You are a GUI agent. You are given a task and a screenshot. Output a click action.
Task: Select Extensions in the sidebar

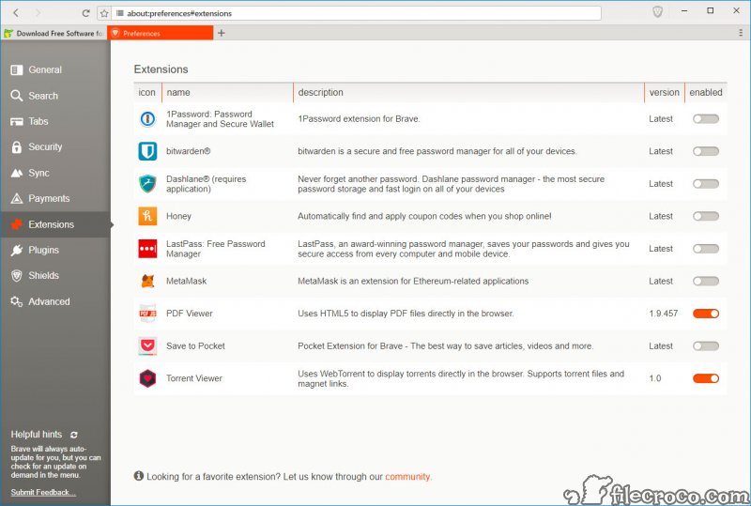tap(55, 224)
